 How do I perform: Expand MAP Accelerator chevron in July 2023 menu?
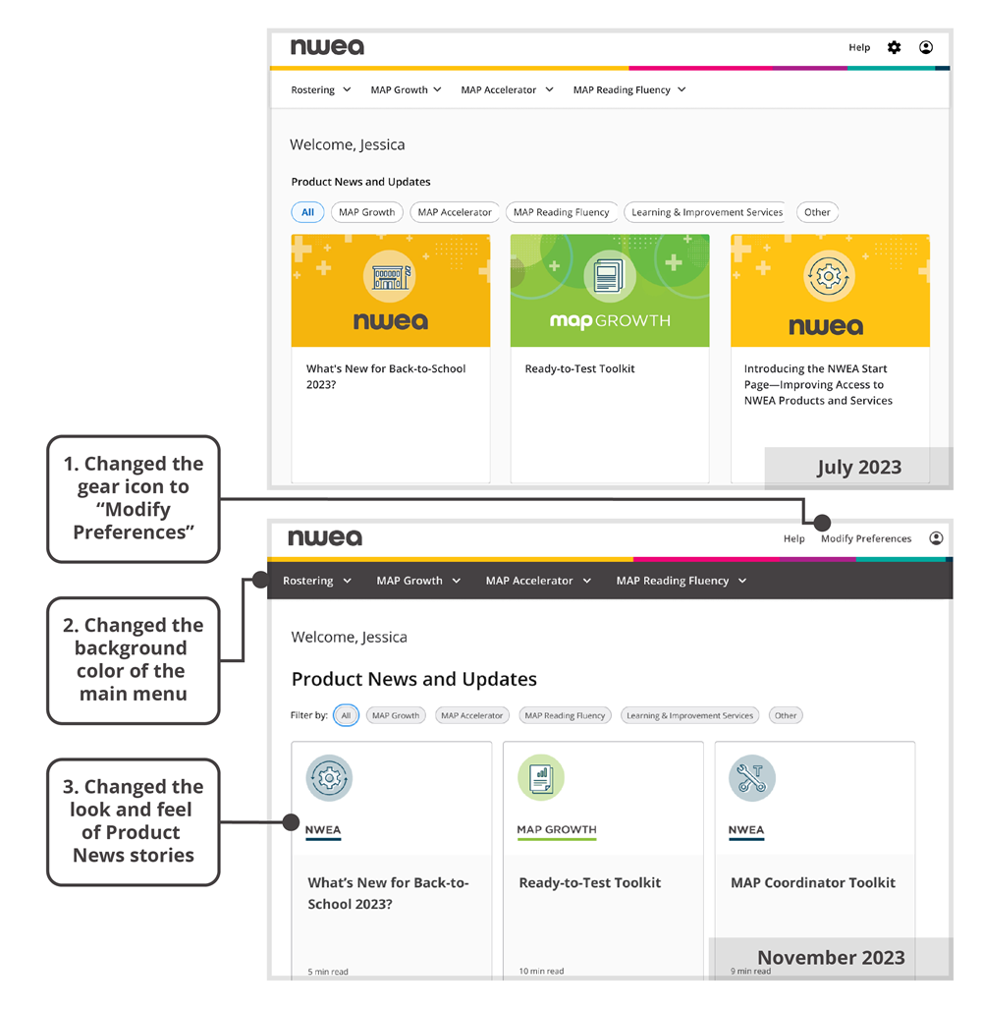coord(549,89)
